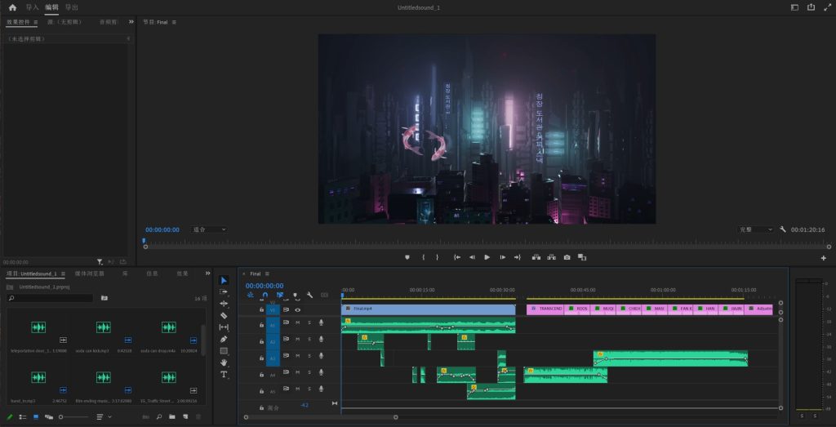Mark Out point in the Program monitor
Screen dimensions: 836x427
(438, 257)
